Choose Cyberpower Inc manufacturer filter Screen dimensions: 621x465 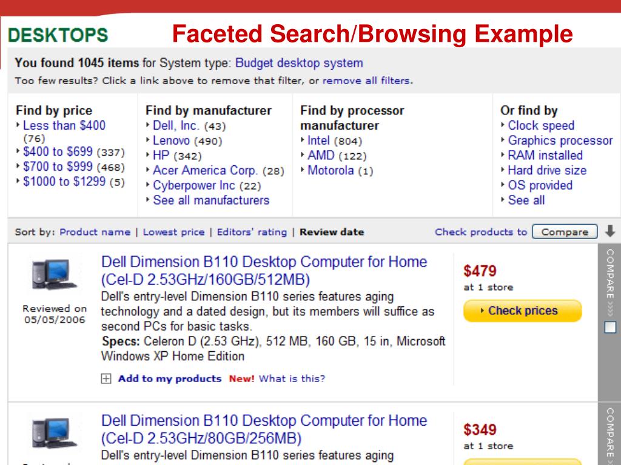[x=193, y=185]
